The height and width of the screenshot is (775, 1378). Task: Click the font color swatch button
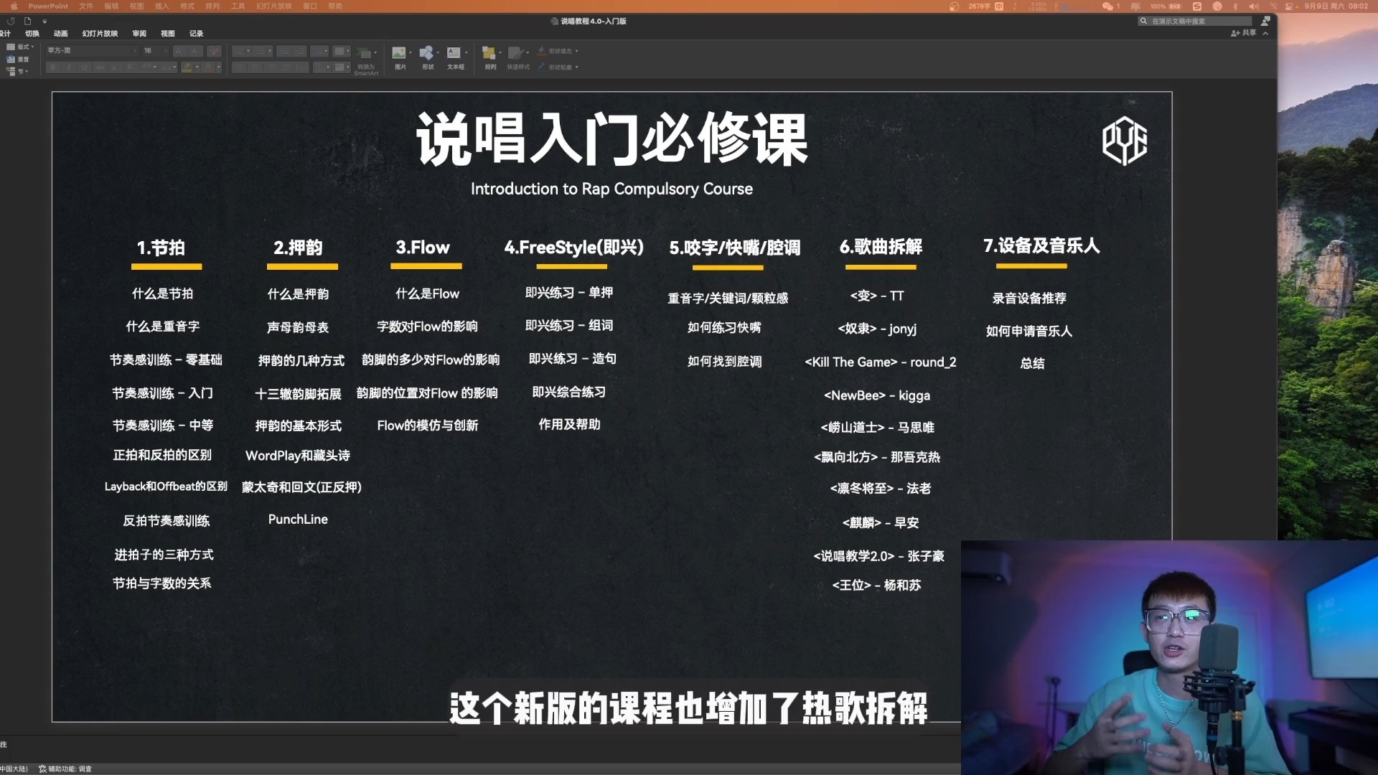pyautogui.click(x=208, y=67)
